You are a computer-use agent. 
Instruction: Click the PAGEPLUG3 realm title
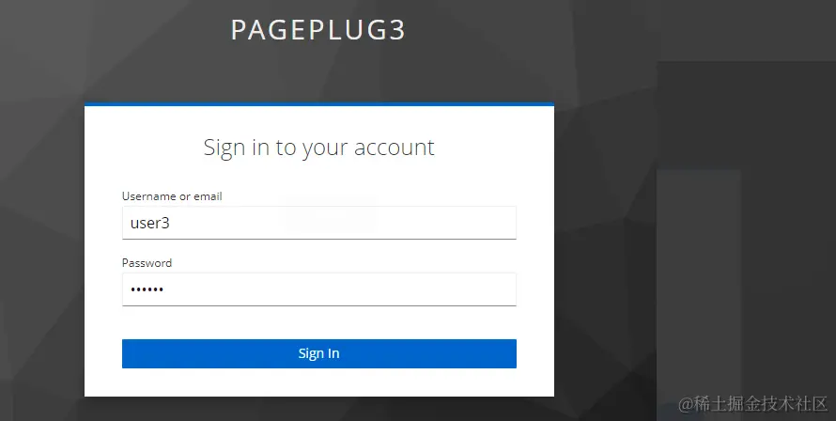pos(318,30)
